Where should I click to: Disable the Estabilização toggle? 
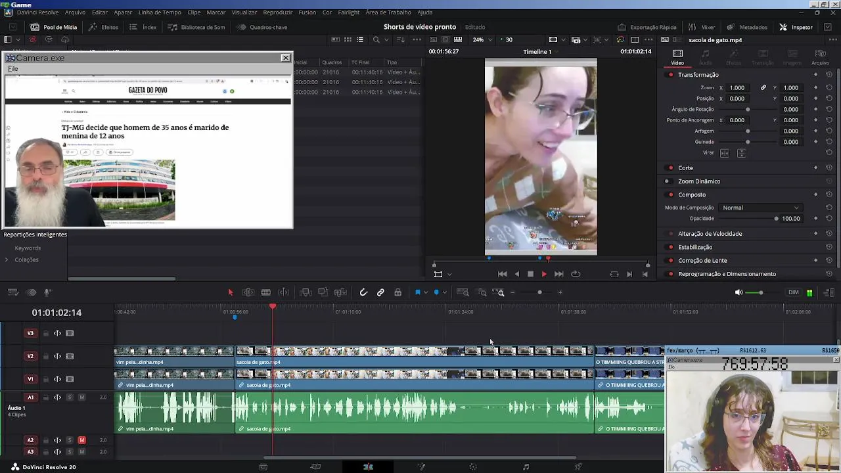click(x=670, y=248)
